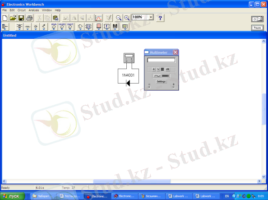Viewport: 268px width, 200px height.
Task: Open multimeter Settings
Action: pyautogui.click(x=161, y=82)
